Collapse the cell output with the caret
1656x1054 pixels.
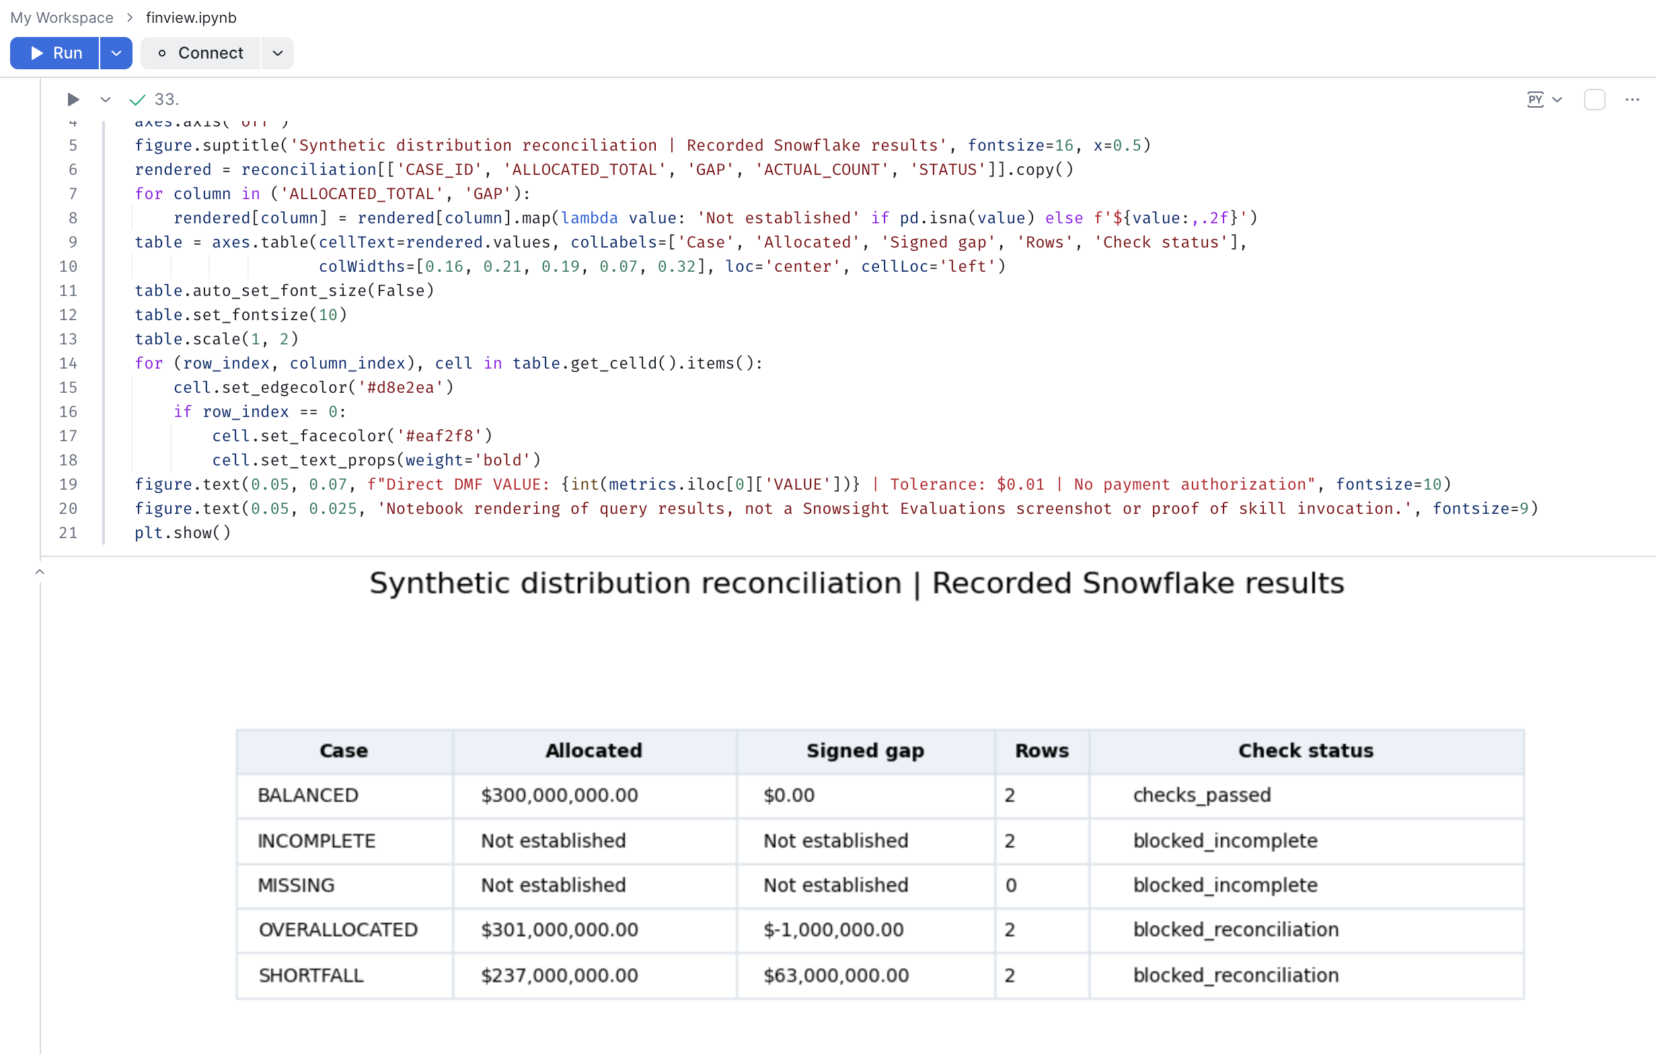click(40, 571)
